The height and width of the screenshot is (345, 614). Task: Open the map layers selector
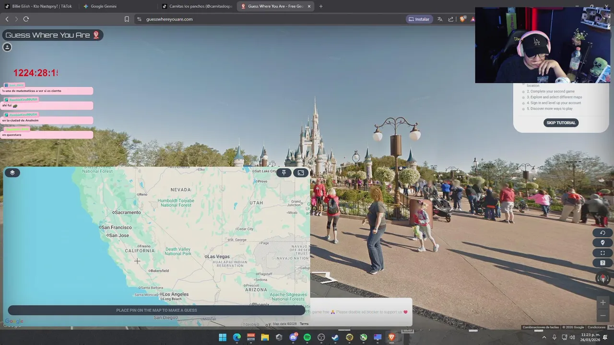pyautogui.click(x=12, y=172)
